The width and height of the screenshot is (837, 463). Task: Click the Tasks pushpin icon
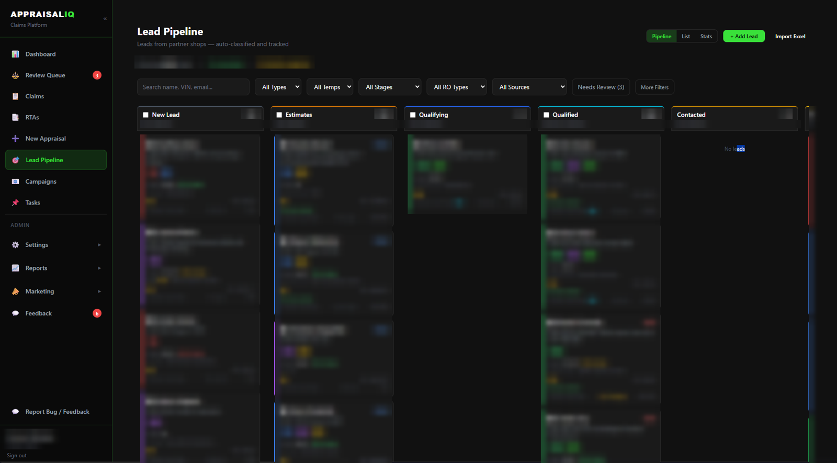click(15, 202)
